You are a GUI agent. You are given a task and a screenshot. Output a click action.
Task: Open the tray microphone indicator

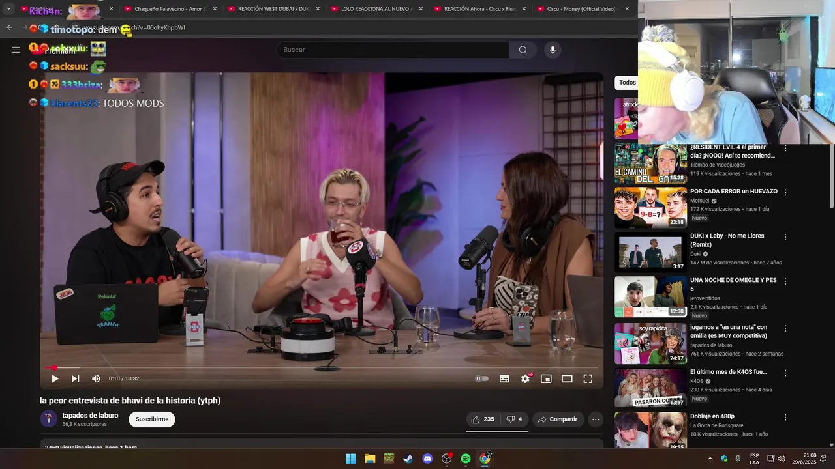tap(738, 459)
